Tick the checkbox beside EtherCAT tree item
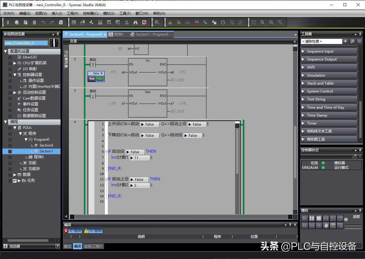 coord(10,57)
